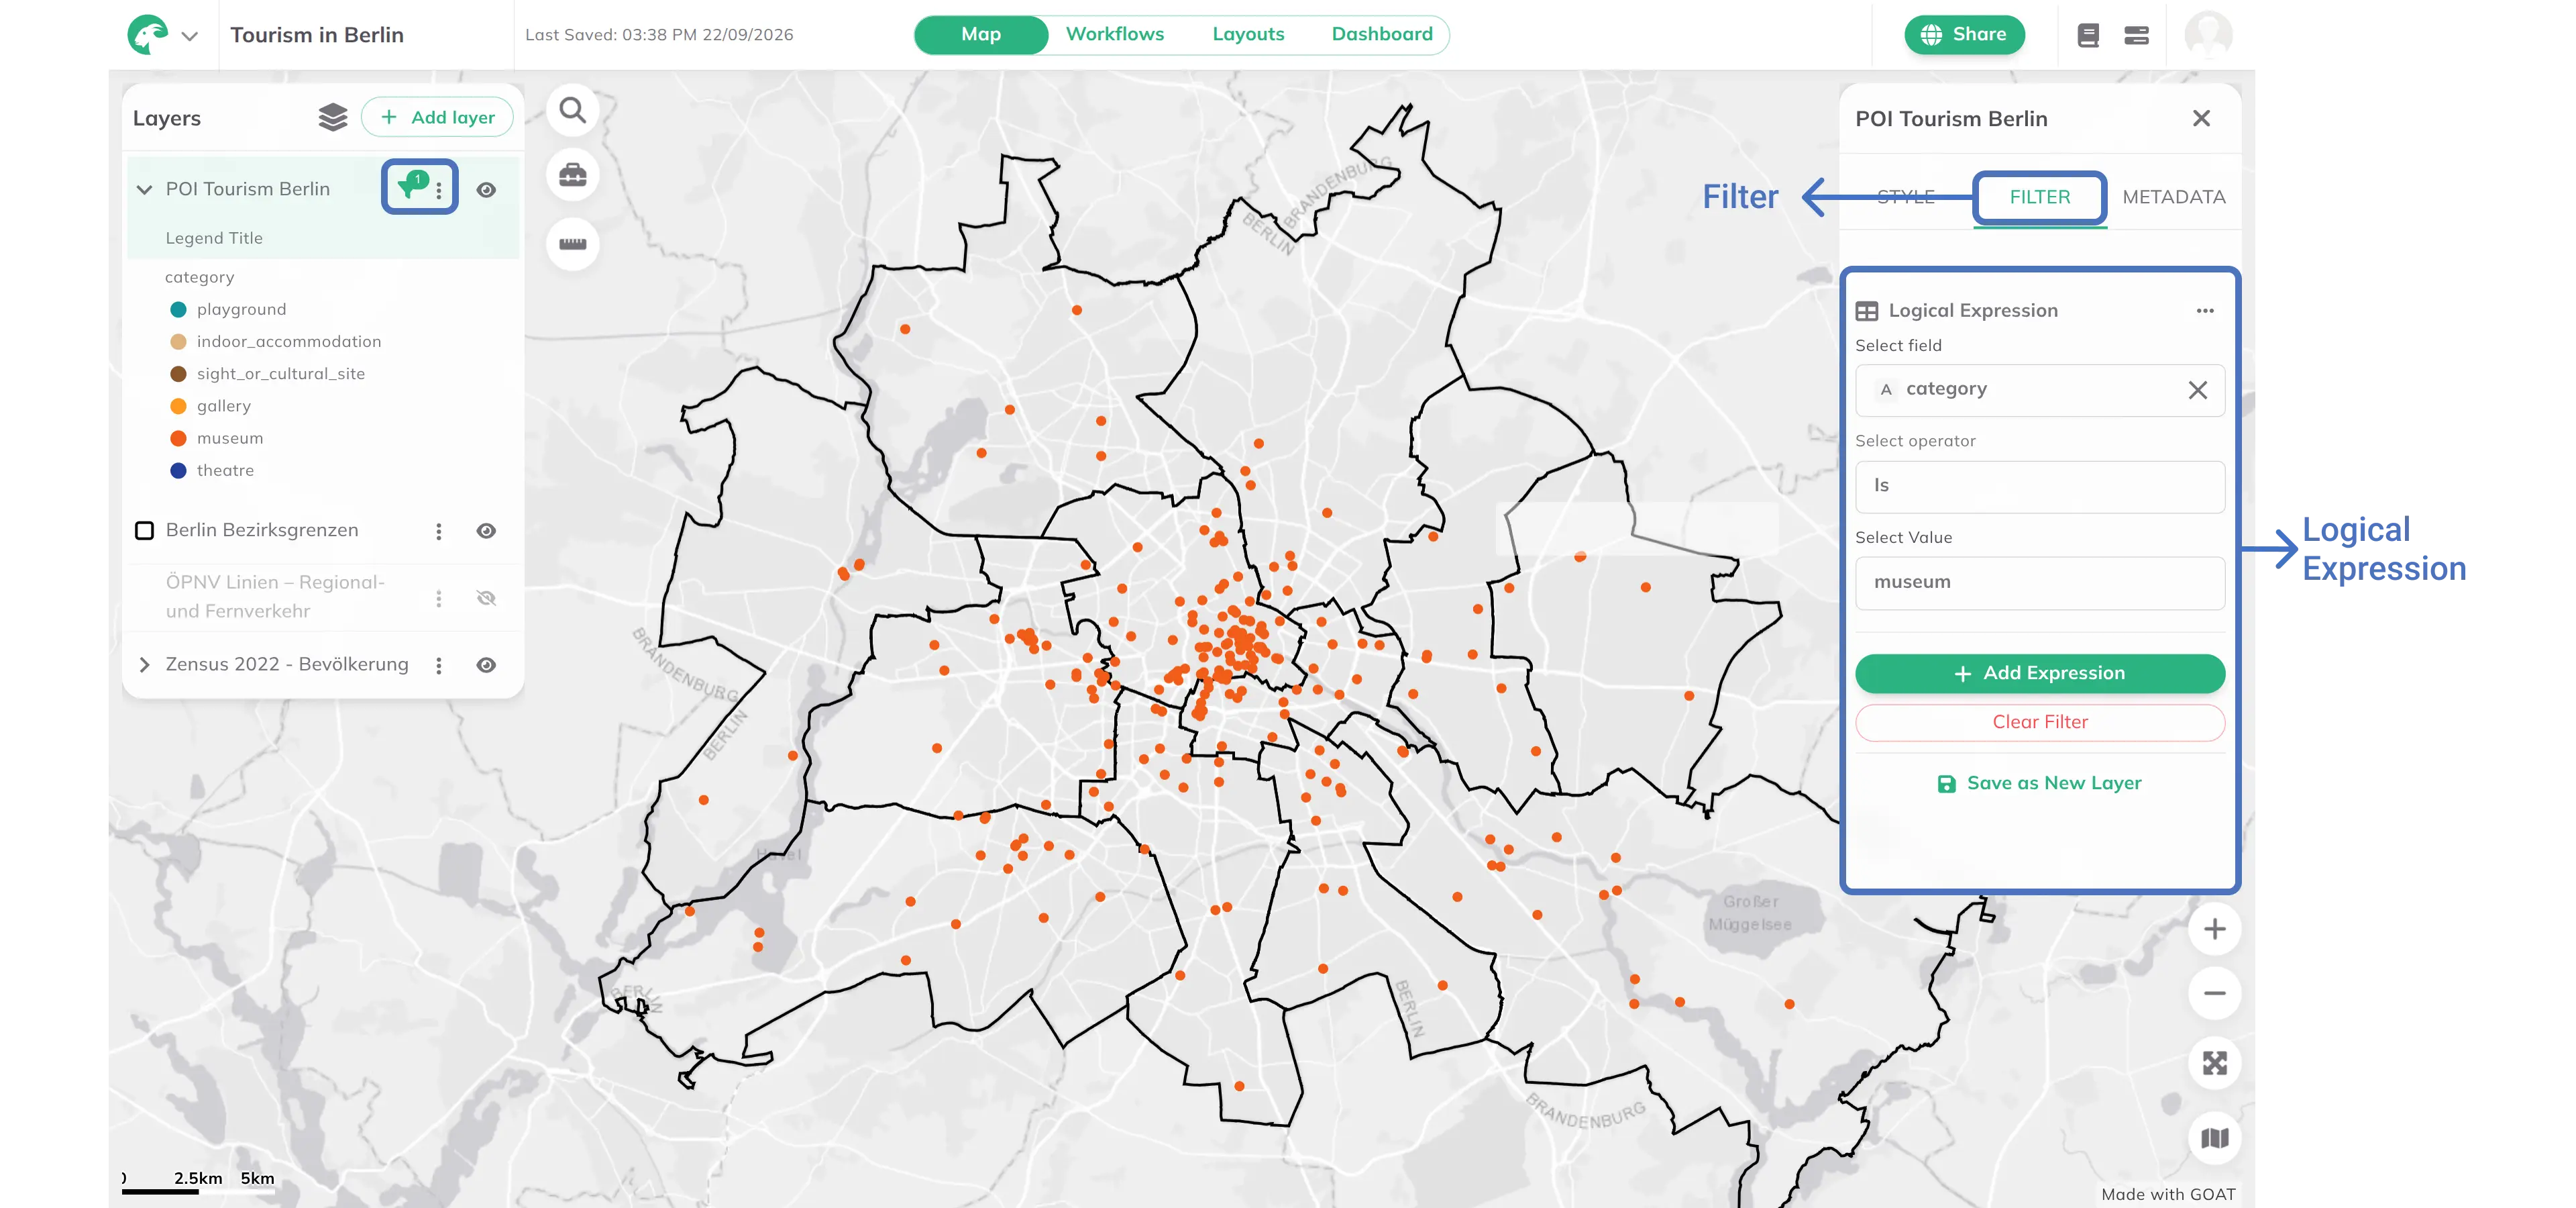The height and width of the screenshot is (1208, 2576).
Task: Open the Select operator dropdown
Action: [2039, 486]
